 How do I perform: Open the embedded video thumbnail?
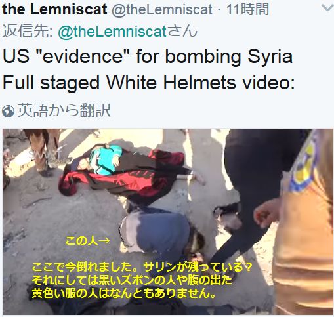168,221
